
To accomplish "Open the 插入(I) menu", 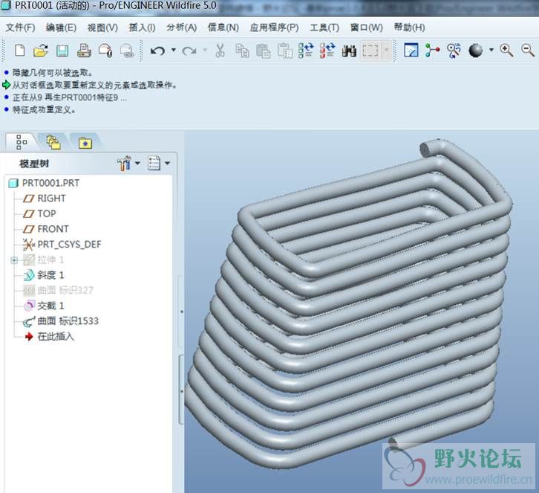I will 142,28.
